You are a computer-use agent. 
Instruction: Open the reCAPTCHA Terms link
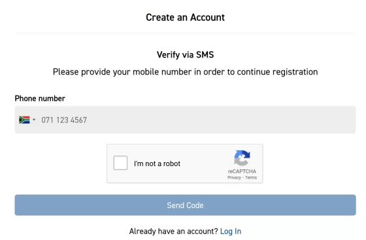coord(251,177)
